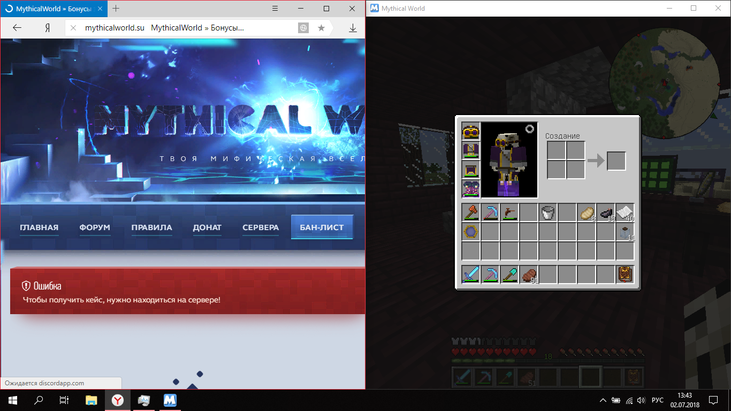This screenshot has height=411, width=731.
Task: Open the Windows notification center
Action: click(x=713, y=400)
